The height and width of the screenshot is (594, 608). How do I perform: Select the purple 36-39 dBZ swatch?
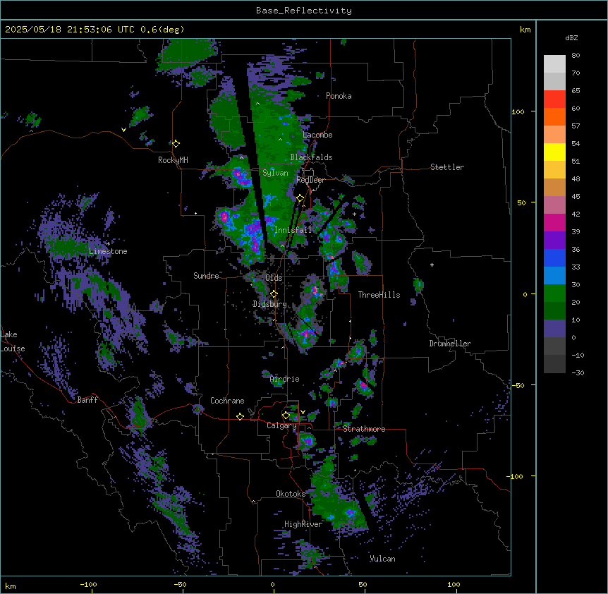554,240
